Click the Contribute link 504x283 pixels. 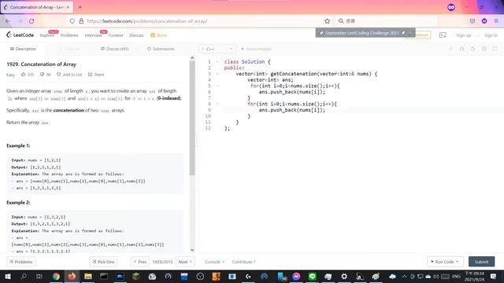coord(243,262)
